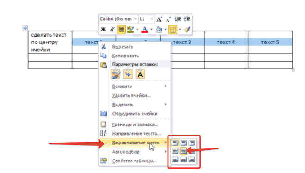The height and width of the screenshot is (173, 305).
Task: Click the cell containing текст 4
Action: [x=226, y=42]
